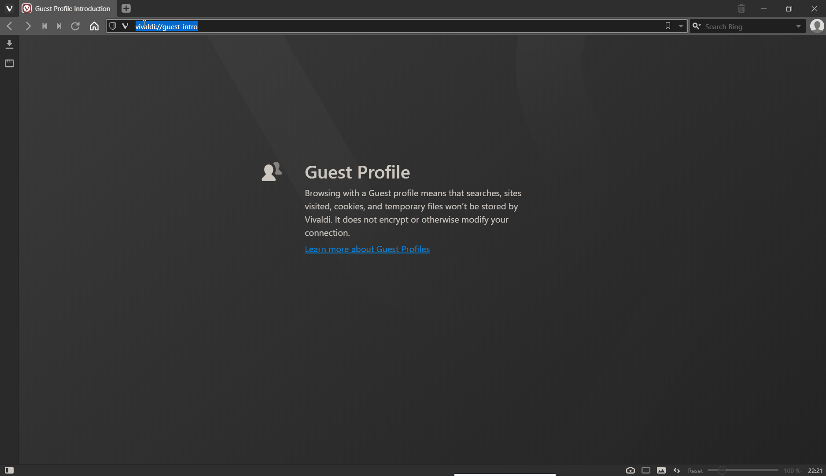Toggle tab tiling in status bar
The height and width of the screenshot is (476, 826).
coord(646,470)
